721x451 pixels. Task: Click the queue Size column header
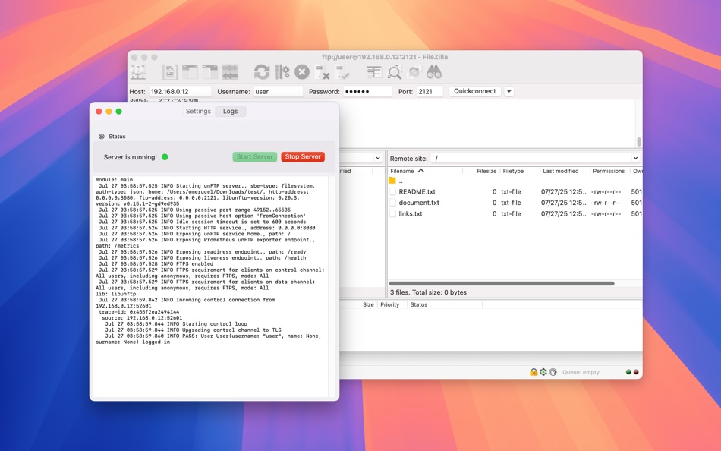tap(368, 304)
